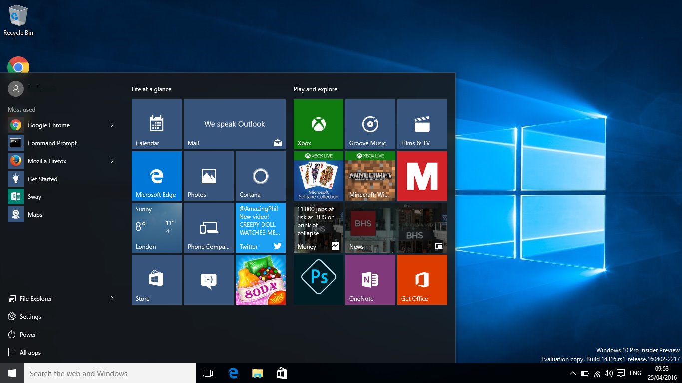Select Command Prompt from Most used

pos(52,143)
